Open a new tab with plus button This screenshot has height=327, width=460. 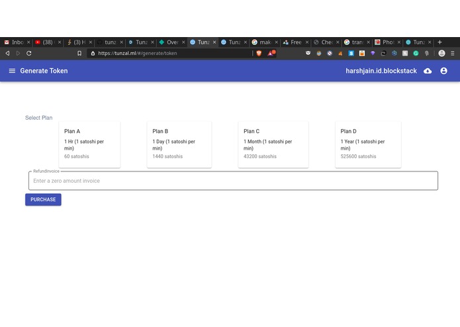tap(439, 42)
